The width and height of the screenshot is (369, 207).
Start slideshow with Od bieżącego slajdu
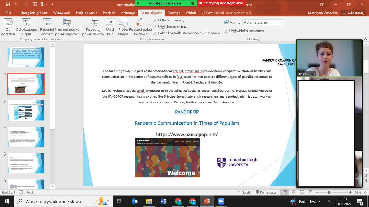click(26, 27)
